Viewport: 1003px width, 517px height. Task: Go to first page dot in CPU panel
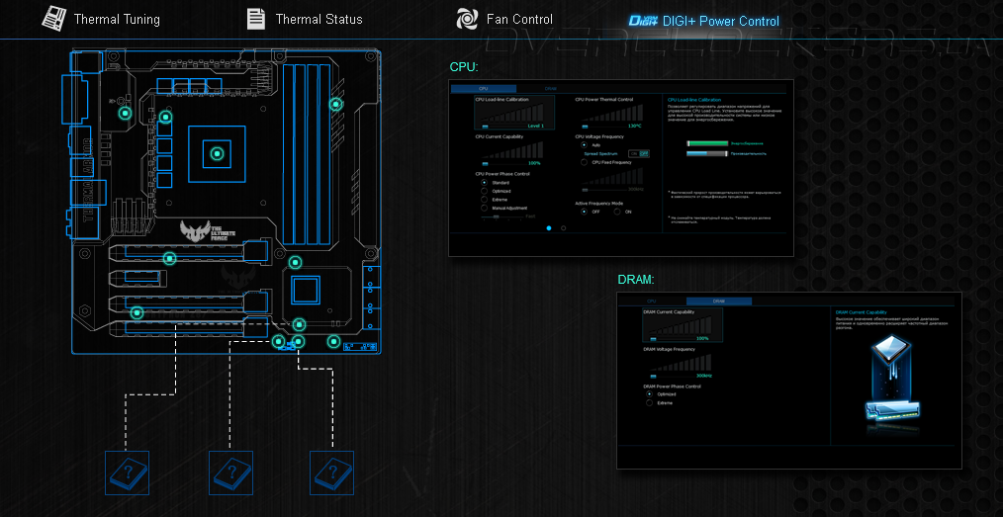pyautogui.click(x=549, y=227)
